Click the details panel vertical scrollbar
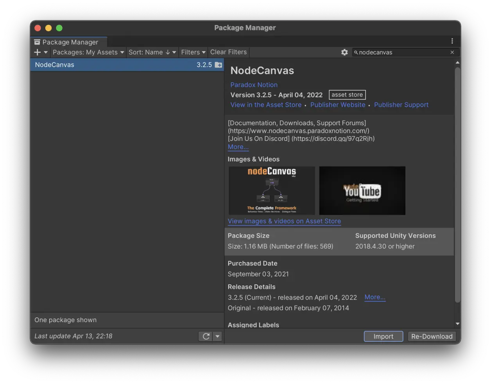Viewport: 491px width, 384px height. coord(457,185)
